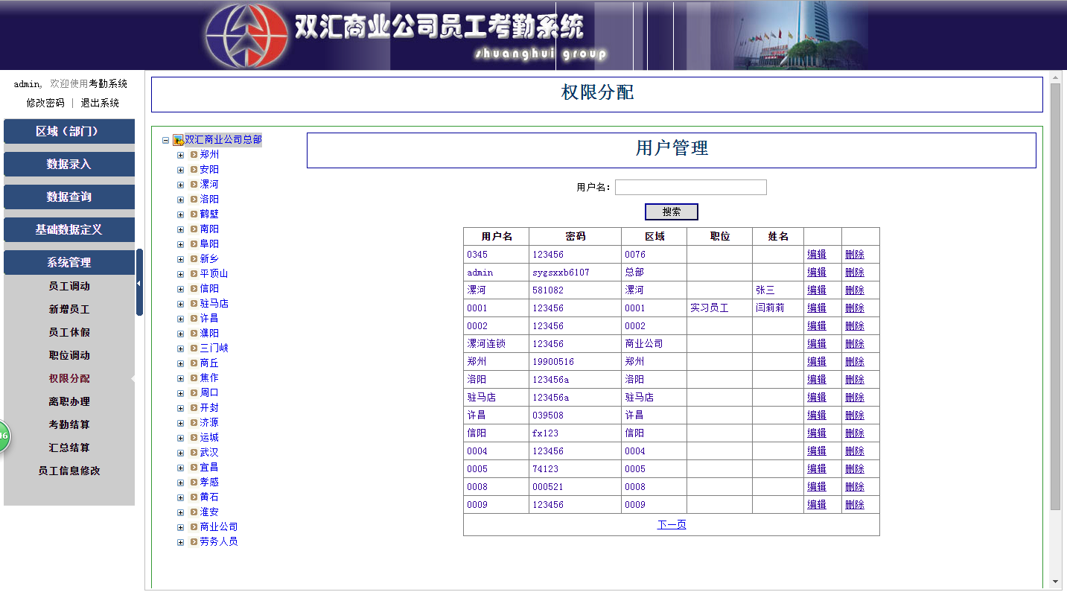Click the arrow icon beside 劳务人员

pyautogui.click(x=194, y=542)
